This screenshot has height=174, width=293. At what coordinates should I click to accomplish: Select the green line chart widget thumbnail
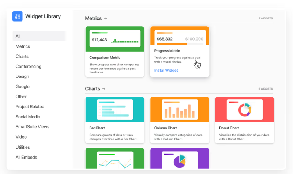click(x=115, y=158)
